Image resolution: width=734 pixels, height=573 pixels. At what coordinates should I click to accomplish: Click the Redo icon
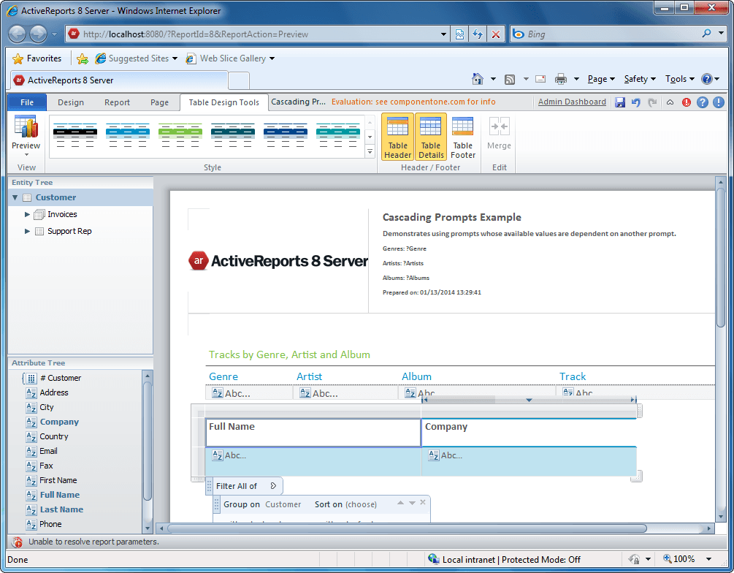pos(652,102)
